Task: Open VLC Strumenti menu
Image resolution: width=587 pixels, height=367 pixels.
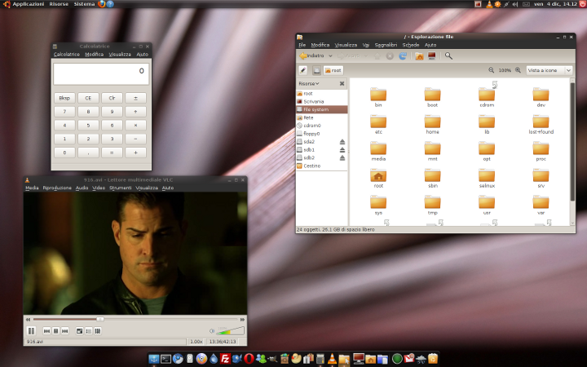Action: tap(120, 188)
